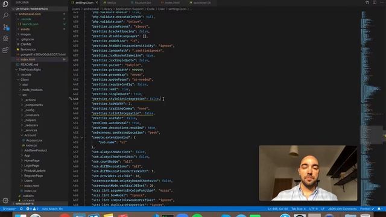
Task: Place cursor on "prettier.tslintIntegration" line
Action: (x=123, y=113)
